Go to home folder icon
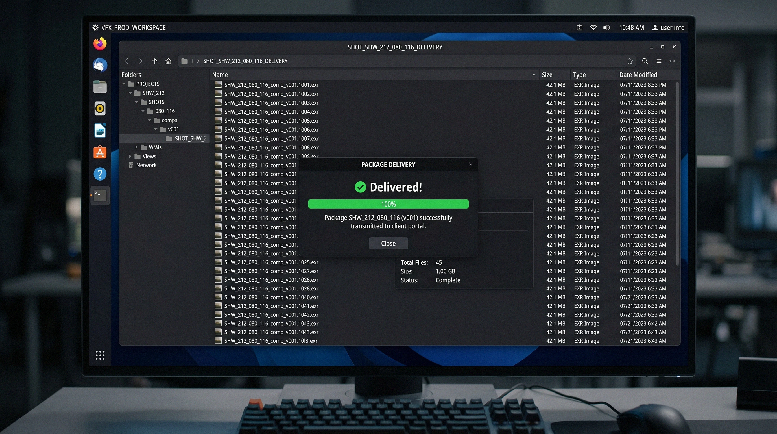Image resolution: width=777 pixels, height=434 pixels. point(168,61)
